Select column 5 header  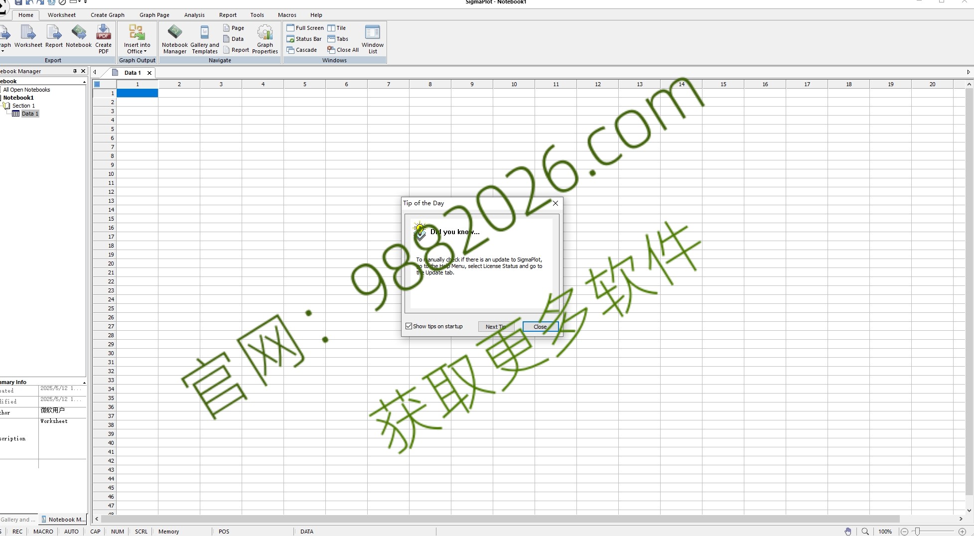305,84
